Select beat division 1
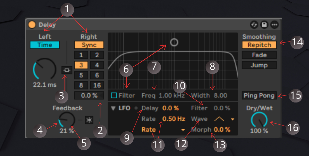Screen dimensions: 309x156 (x=81, y=55)
